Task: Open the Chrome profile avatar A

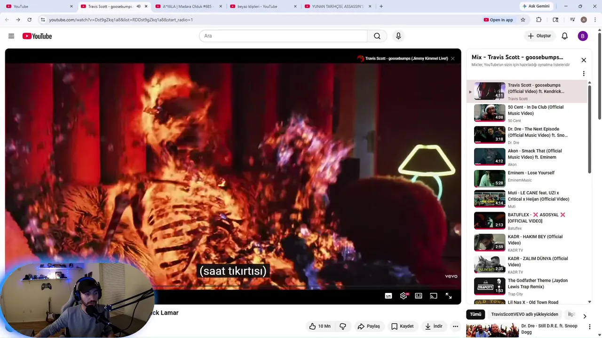Action: [584, 20]
